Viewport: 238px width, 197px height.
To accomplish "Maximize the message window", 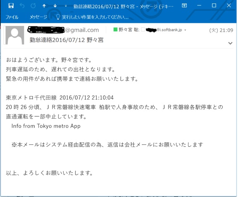I will [x=214, y=5].
